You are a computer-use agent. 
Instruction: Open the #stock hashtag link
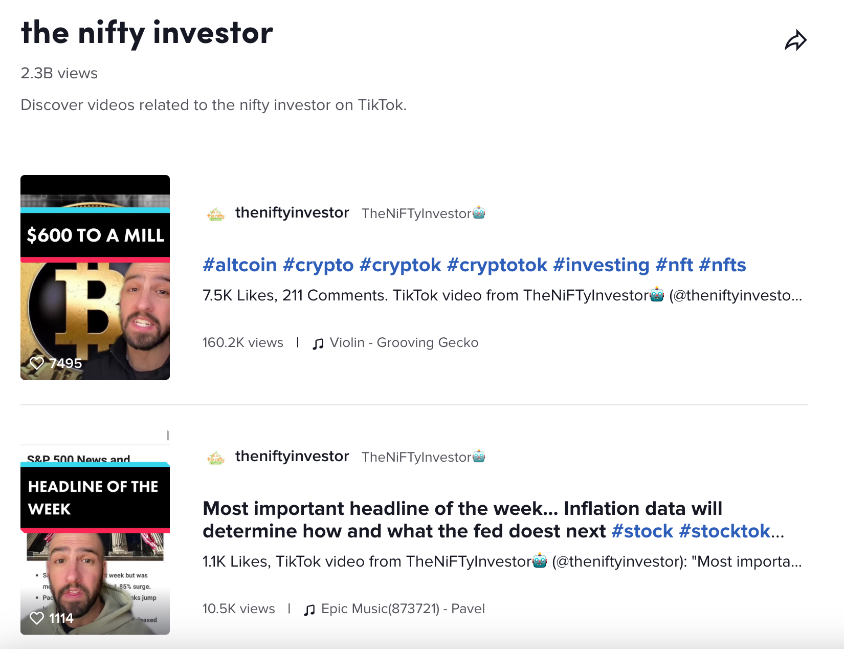[642, 531]
